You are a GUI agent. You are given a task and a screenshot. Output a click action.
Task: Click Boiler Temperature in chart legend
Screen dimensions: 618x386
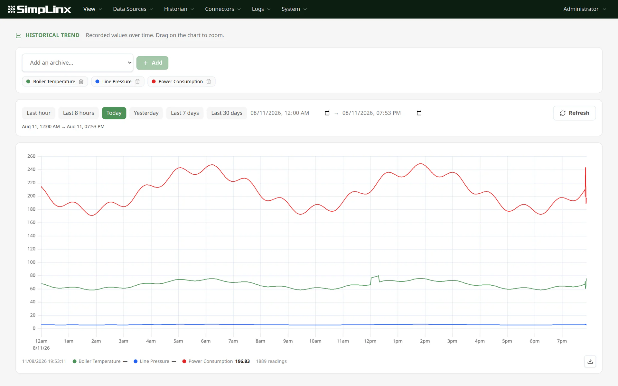[99, 361]
